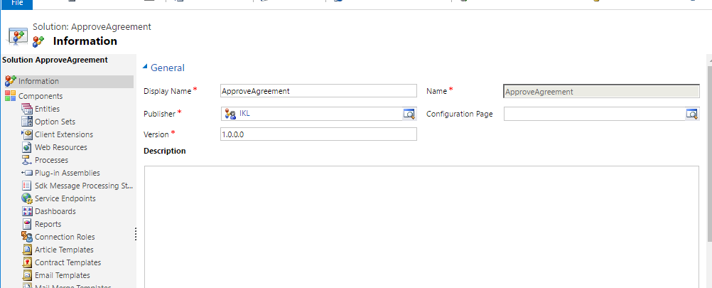Open Plug-in Assemblies in sidebar
712x288 pixels.
pos(67,173)
